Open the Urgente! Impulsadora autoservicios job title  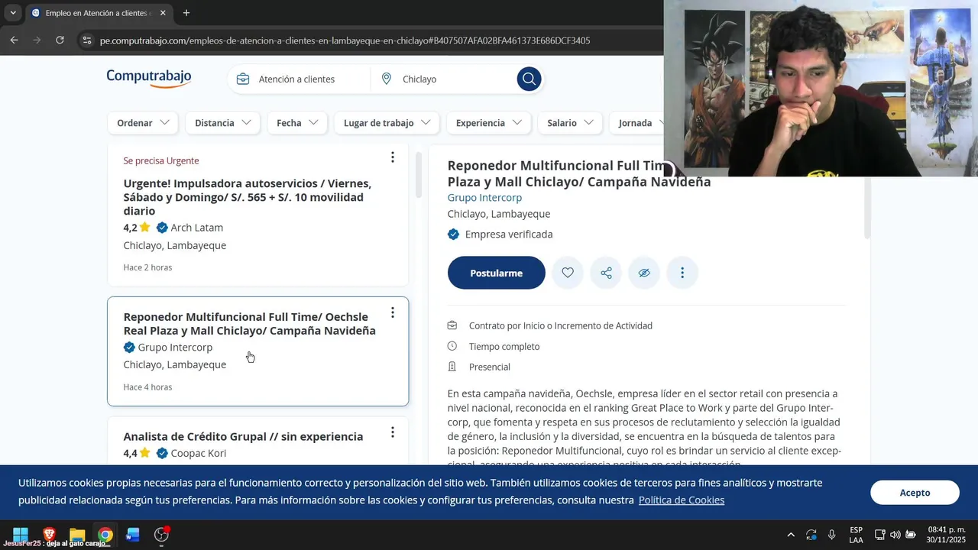pos(248,197)
